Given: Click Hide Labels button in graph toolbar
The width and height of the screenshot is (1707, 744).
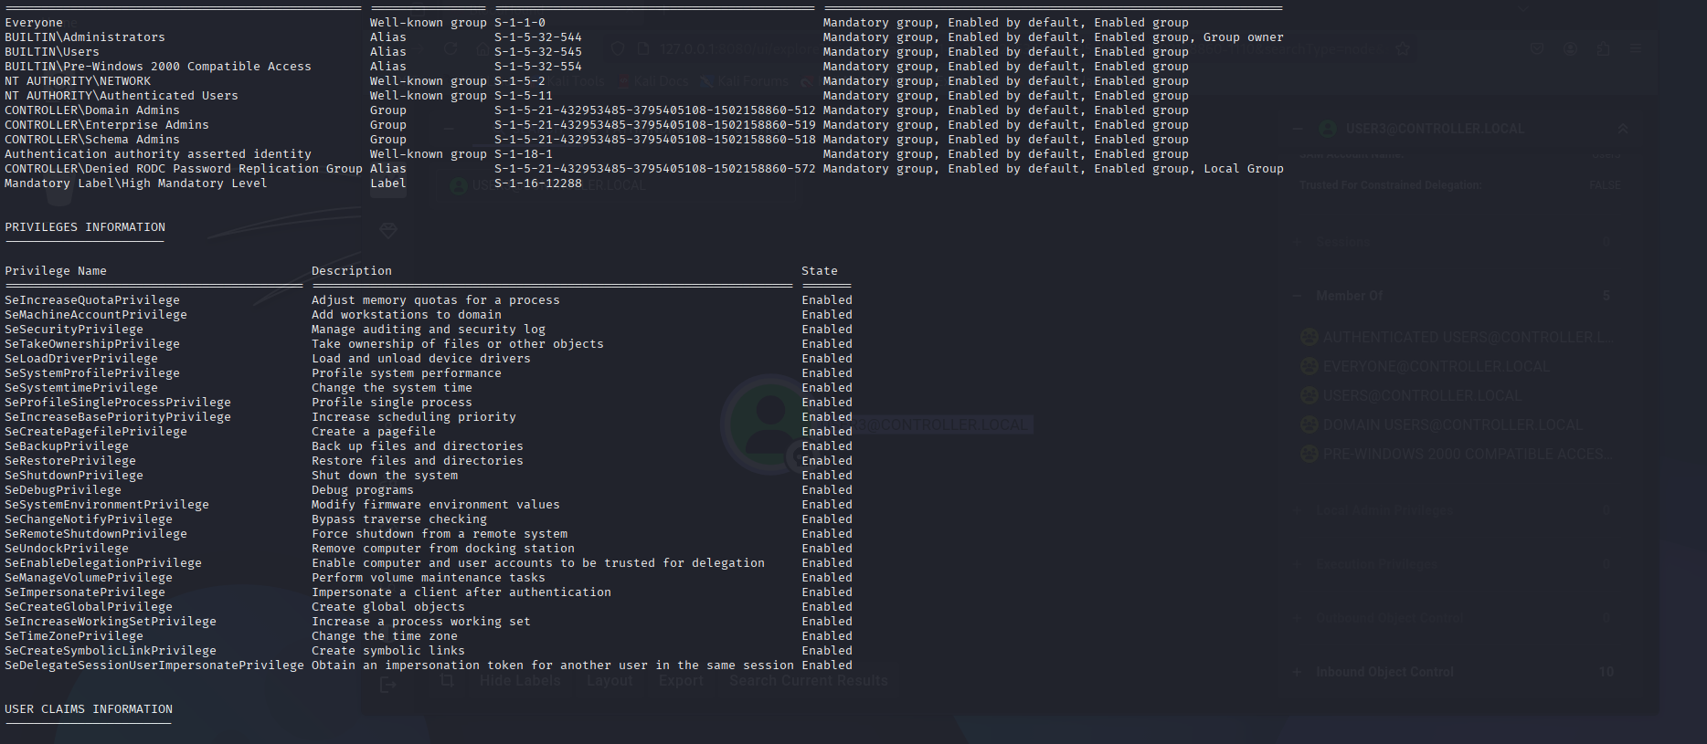Looking at the screenshot, I should point(520,681).
